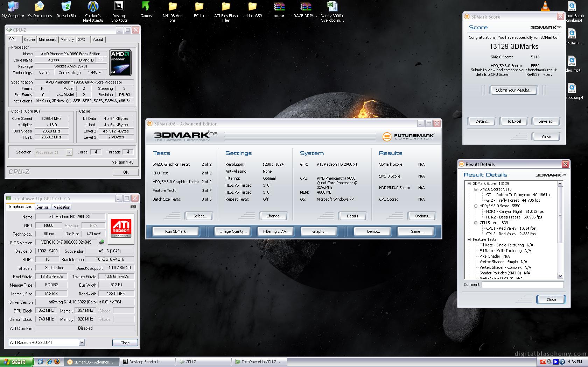The height and width of the screenshot is (367, 588).
Task: Open the no.rar archive icon
Action: [x=279, y=9]
